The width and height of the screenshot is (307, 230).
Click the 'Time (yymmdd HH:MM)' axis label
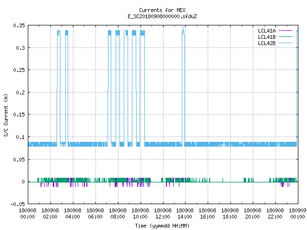click(162, 226)
